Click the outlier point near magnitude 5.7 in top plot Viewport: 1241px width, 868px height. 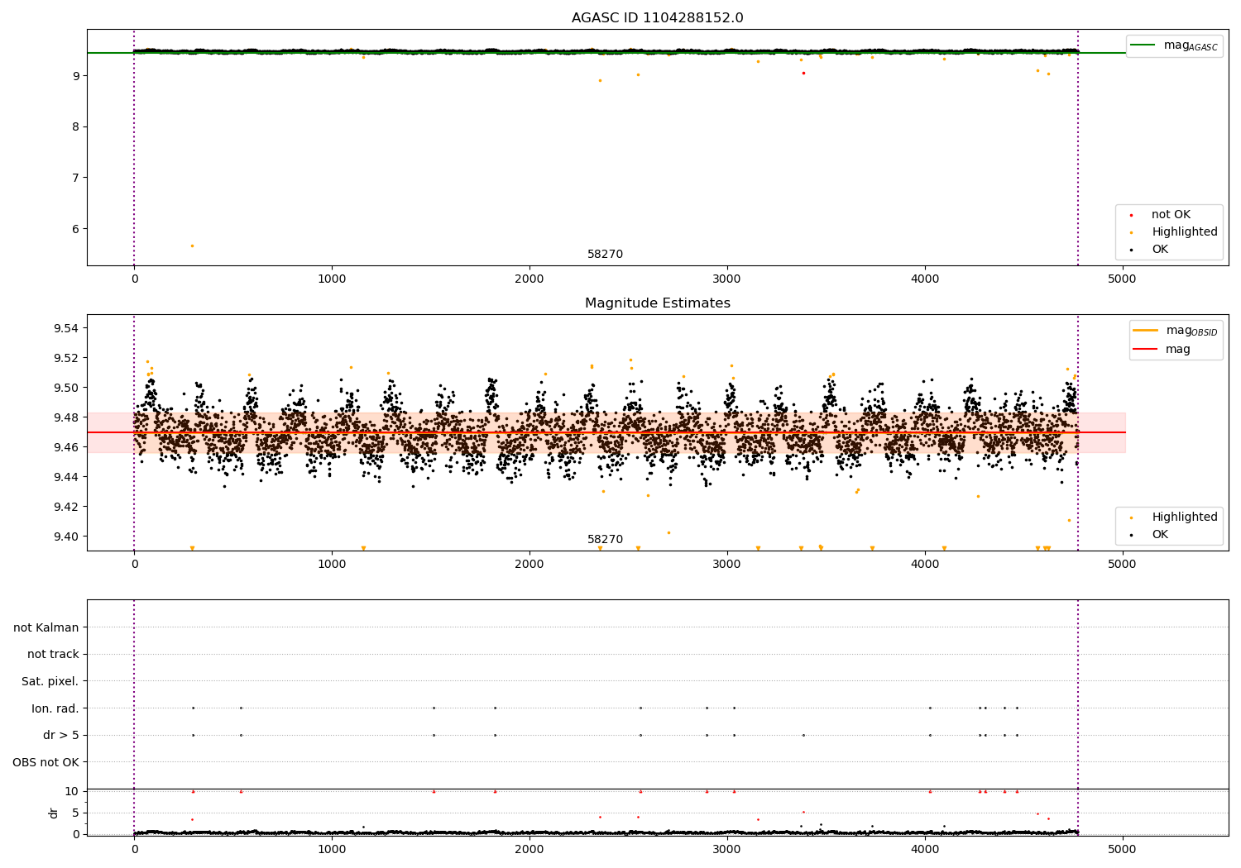coord(192,246)
